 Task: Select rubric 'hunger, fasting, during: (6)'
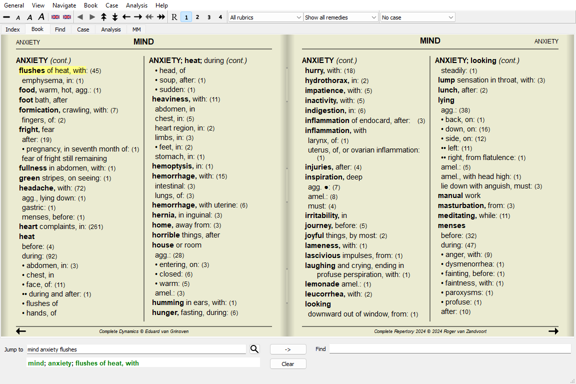[195, 312]
